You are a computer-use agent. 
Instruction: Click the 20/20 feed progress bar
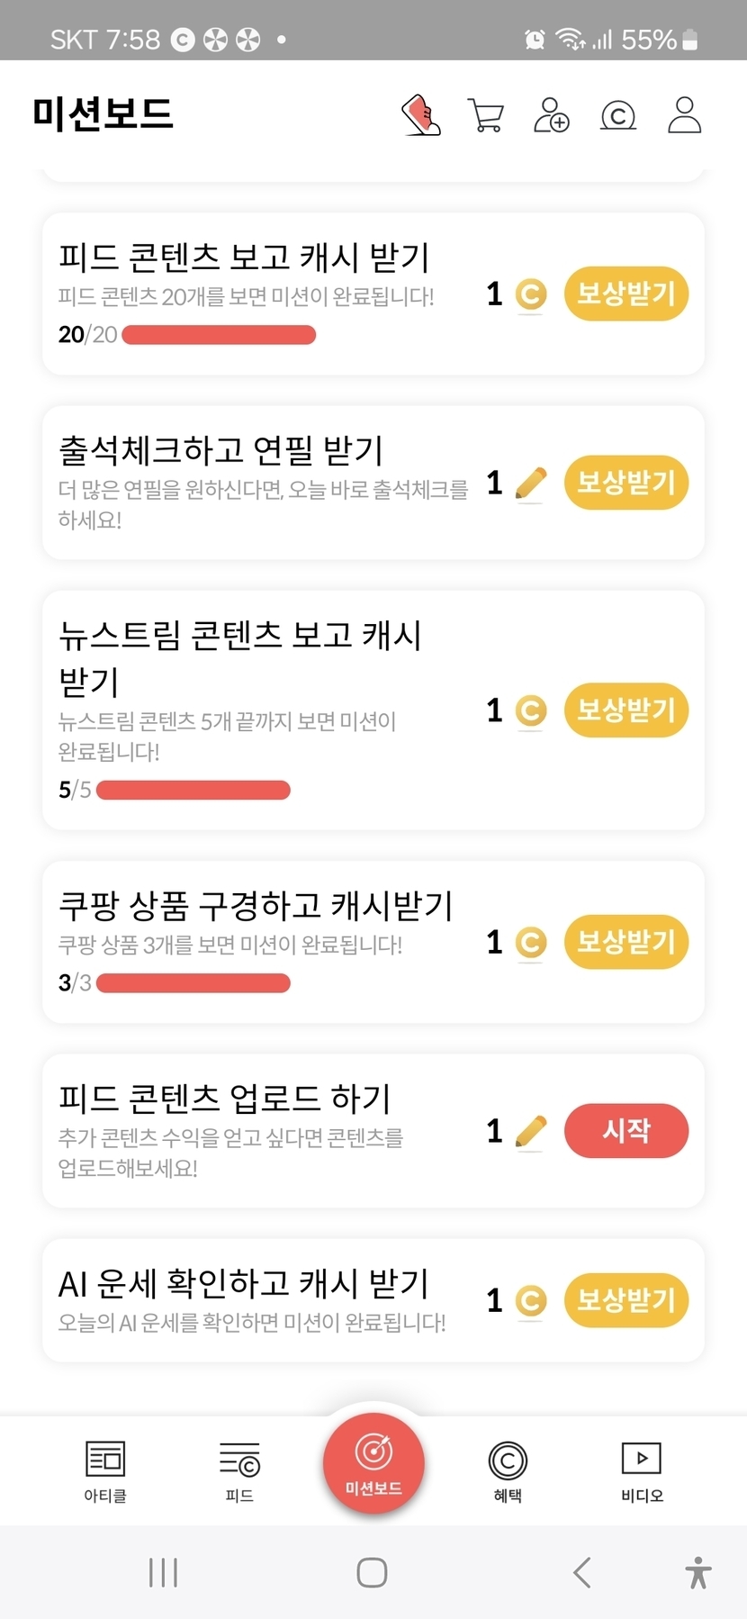[x=219, y=335]
